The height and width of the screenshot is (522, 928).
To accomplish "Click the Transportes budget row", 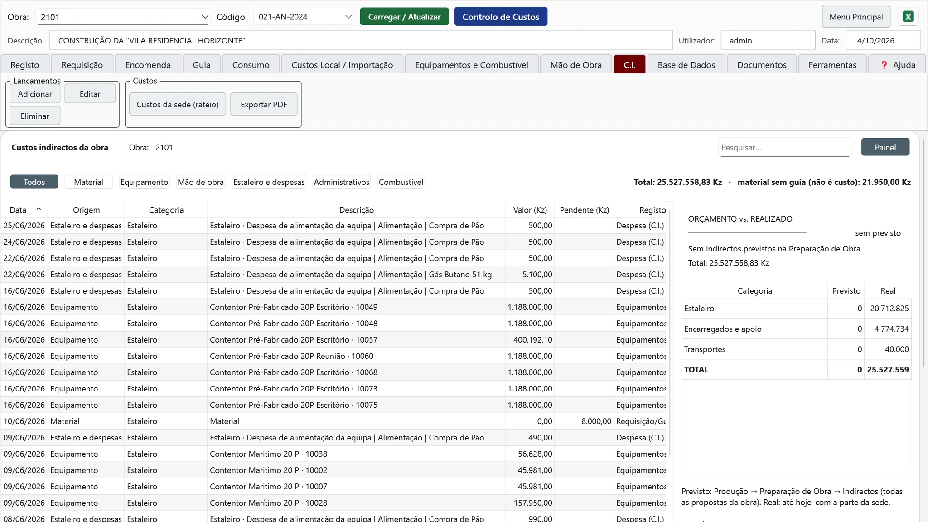I will (796, 349).
